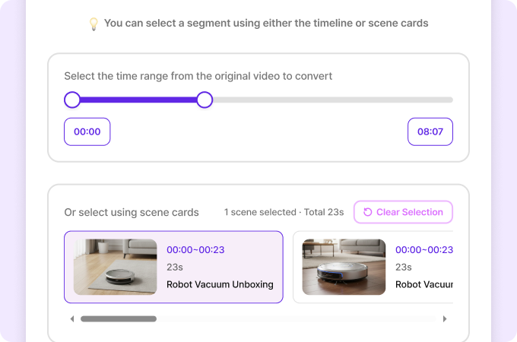This screenshot has height=342, width=517.
Task: Click the "1 scene selected · Total 23s" status text
Action: click(284, 212)
